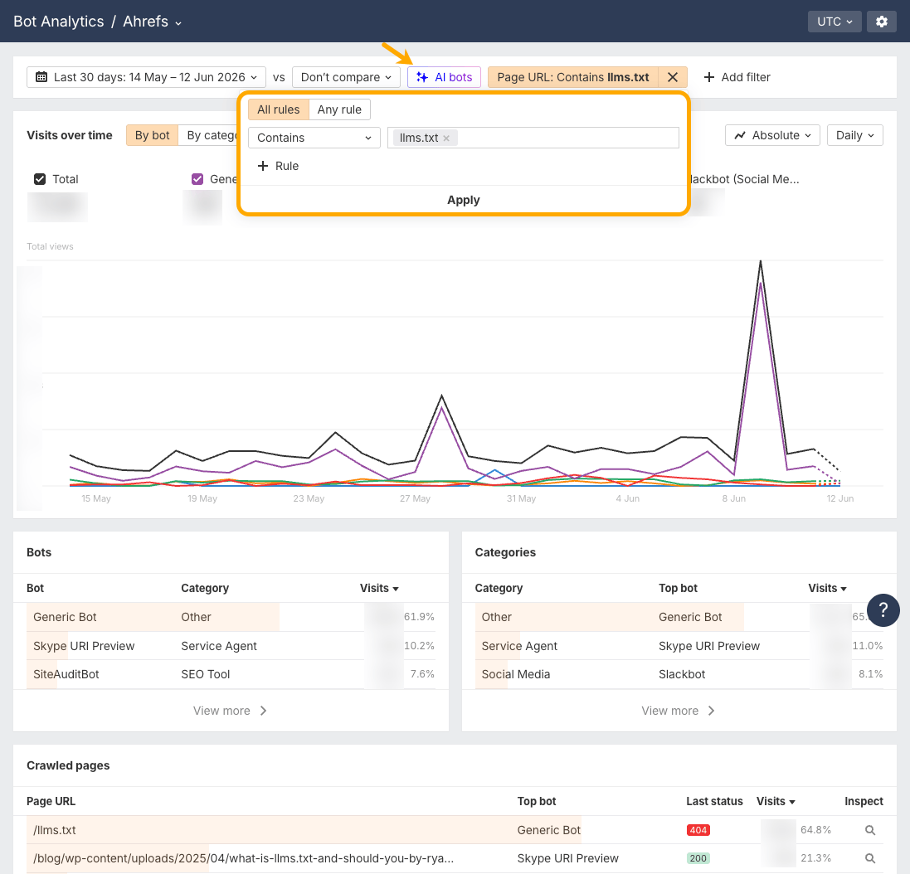Click the help question mark button
The image size is (910, 874).
[x=883, y=609]
